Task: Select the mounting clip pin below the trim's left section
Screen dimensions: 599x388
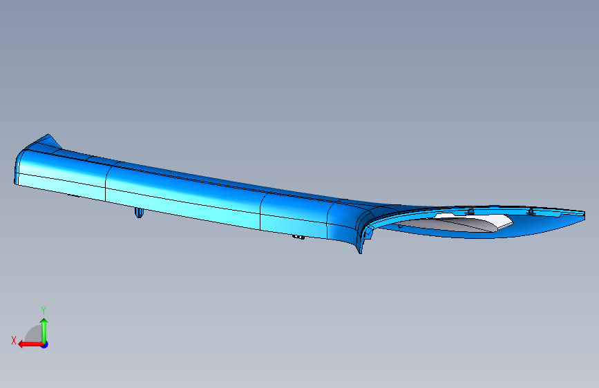Action: click(139, 213)
